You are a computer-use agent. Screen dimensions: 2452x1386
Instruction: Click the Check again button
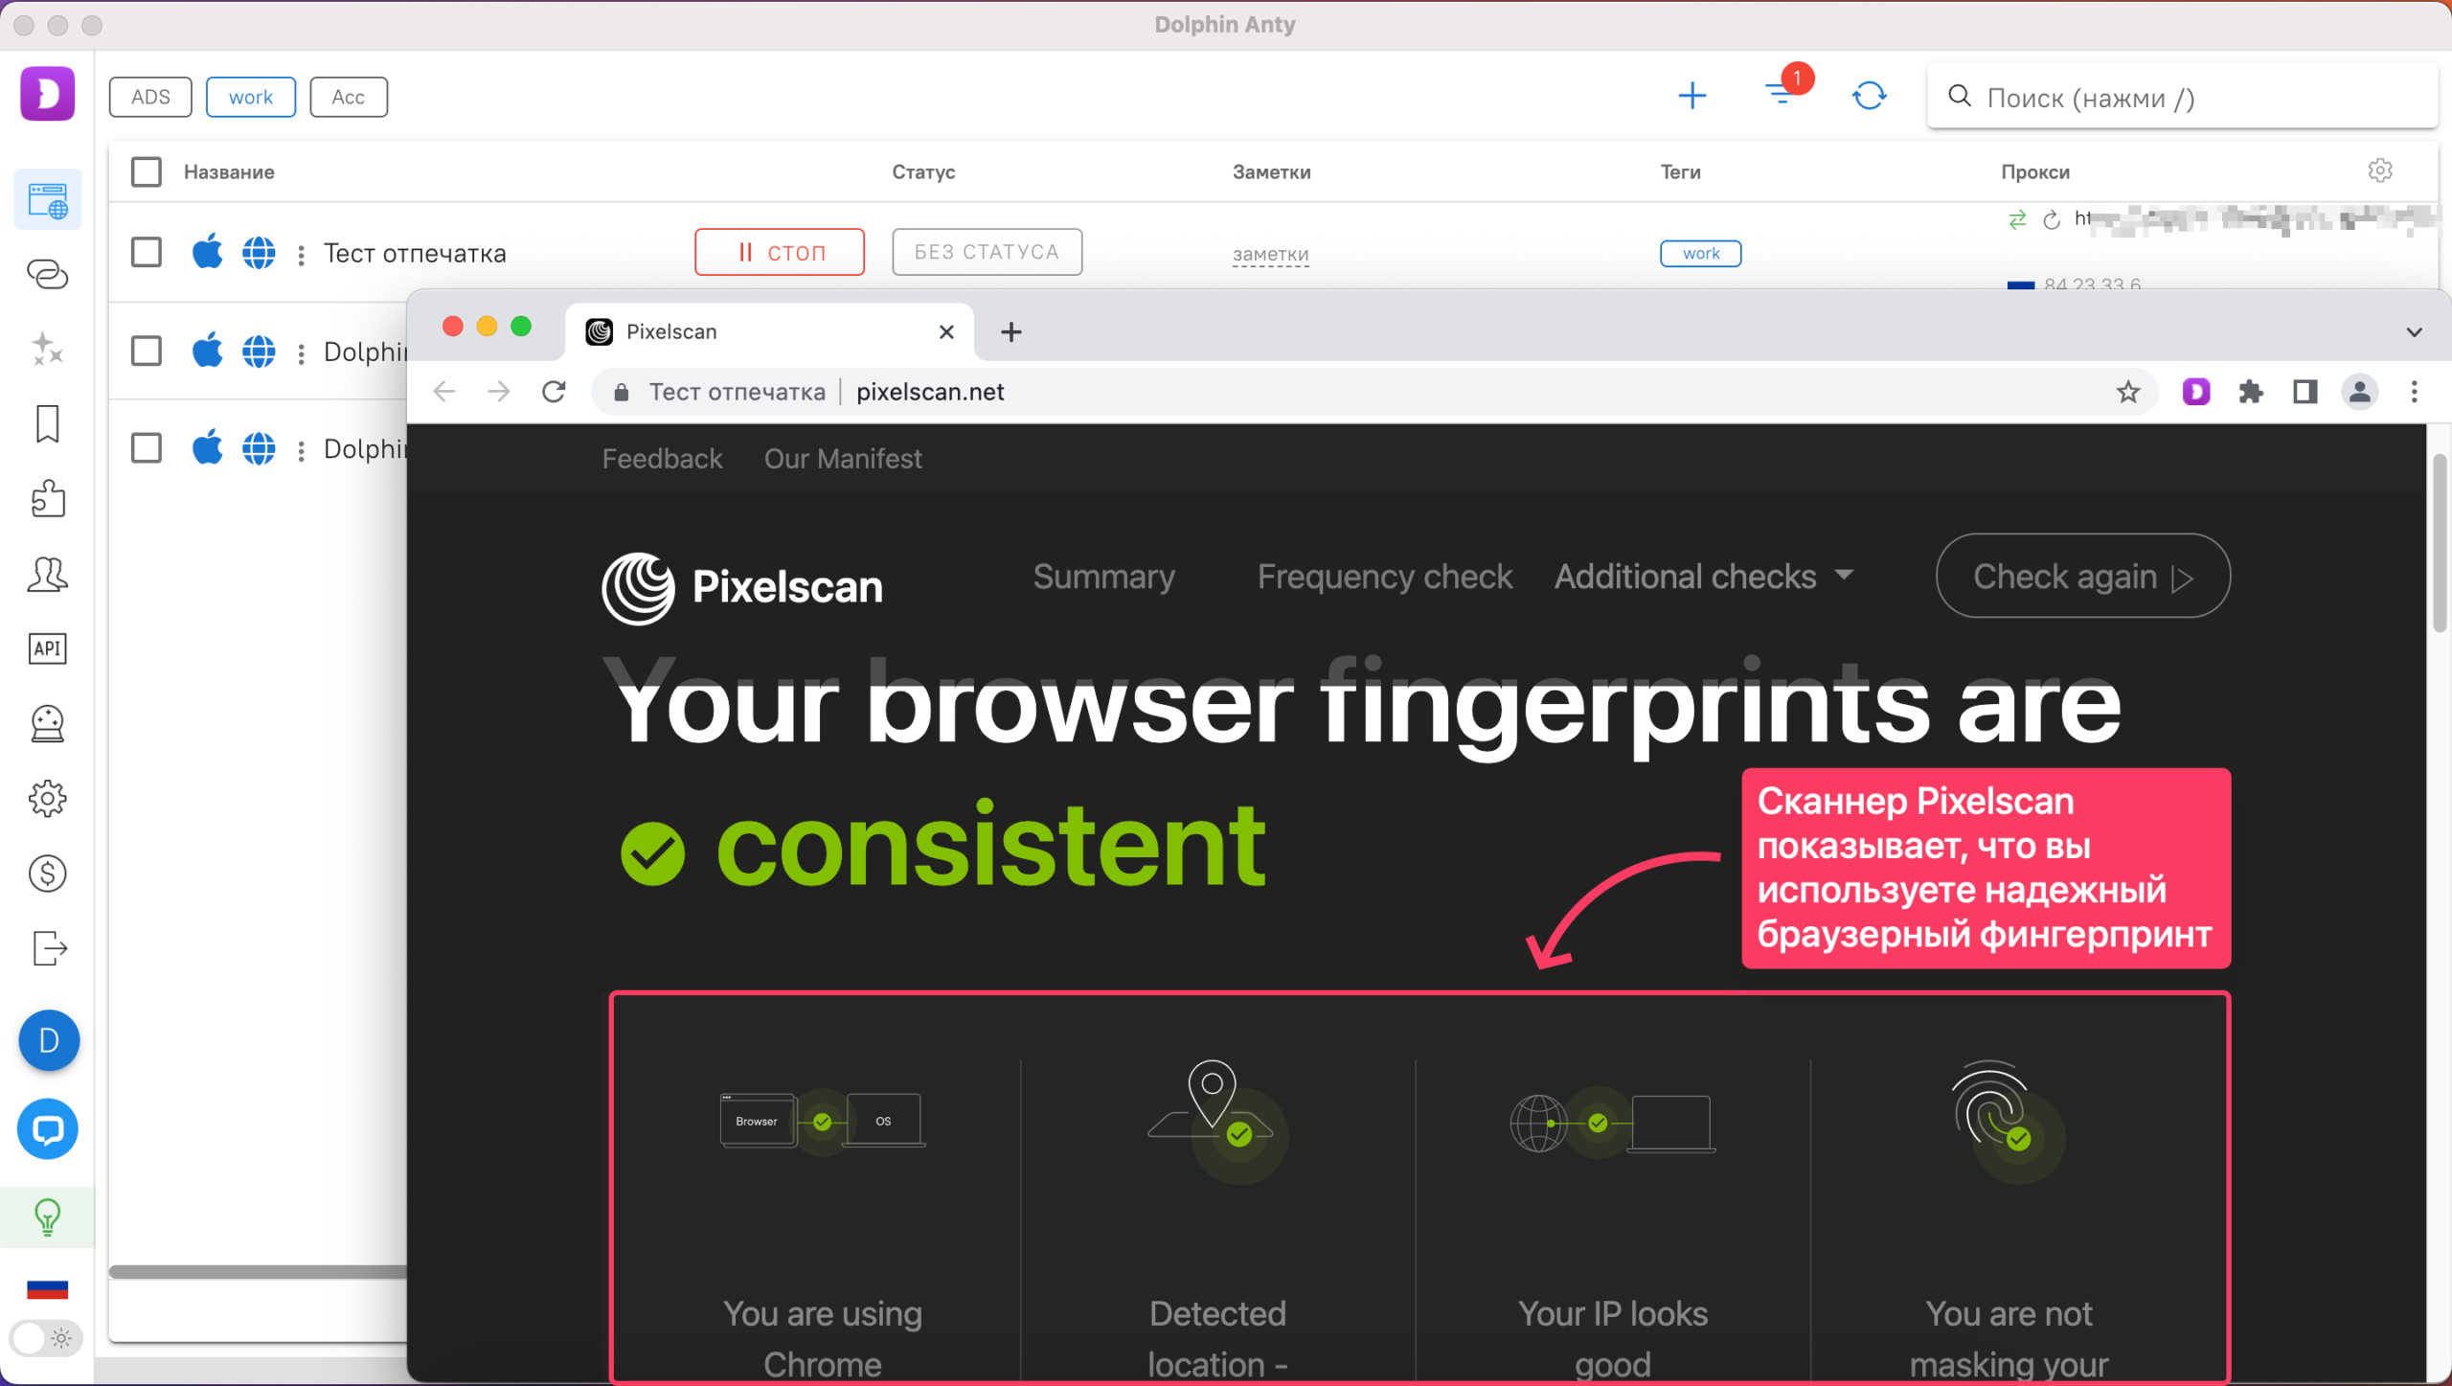point(2082,577)
